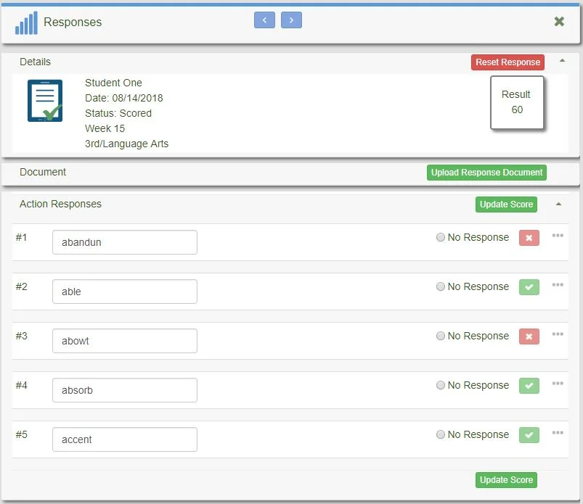Click the green check for response #5

[x=529, y=435]
